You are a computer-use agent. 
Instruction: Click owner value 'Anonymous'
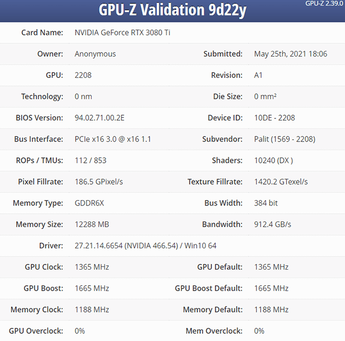[95, 54]
